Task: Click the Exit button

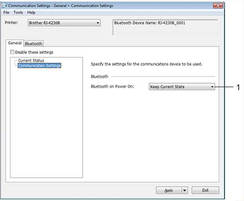Action: (205, 190)
